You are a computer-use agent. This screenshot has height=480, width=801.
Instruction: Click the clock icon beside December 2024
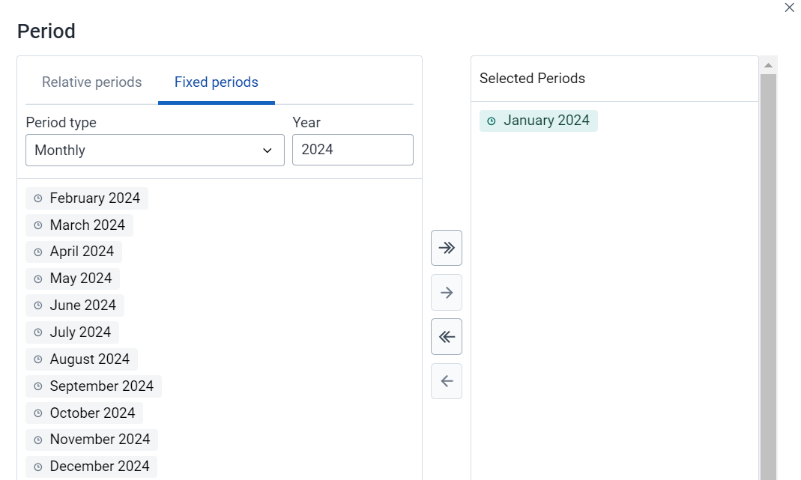click(37, 467)
